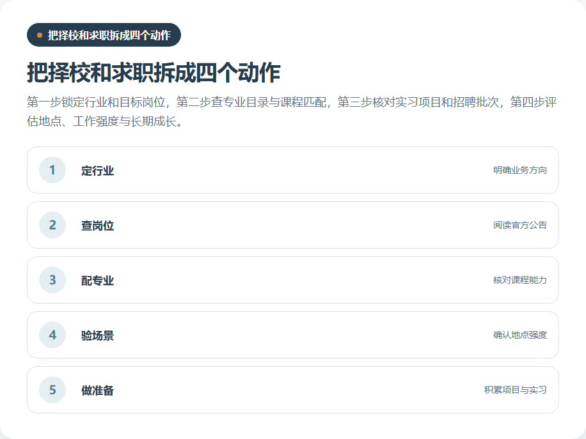
Task: Click the dark pill tag 把择校和求职拆成四个动作
Action: 104,35
